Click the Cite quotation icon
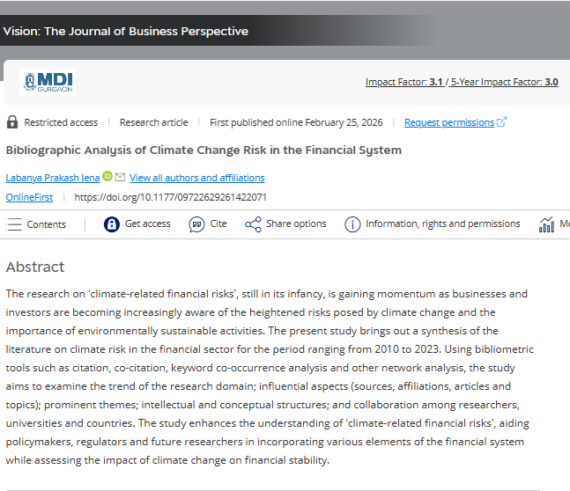Screen dimensions: 570x491 click(196, 224)
